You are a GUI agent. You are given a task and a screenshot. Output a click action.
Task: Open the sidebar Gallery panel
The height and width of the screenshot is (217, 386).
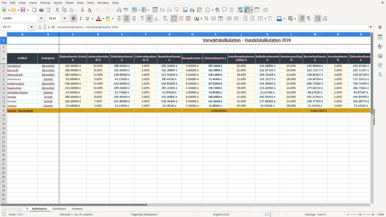[x=380, y=56]
